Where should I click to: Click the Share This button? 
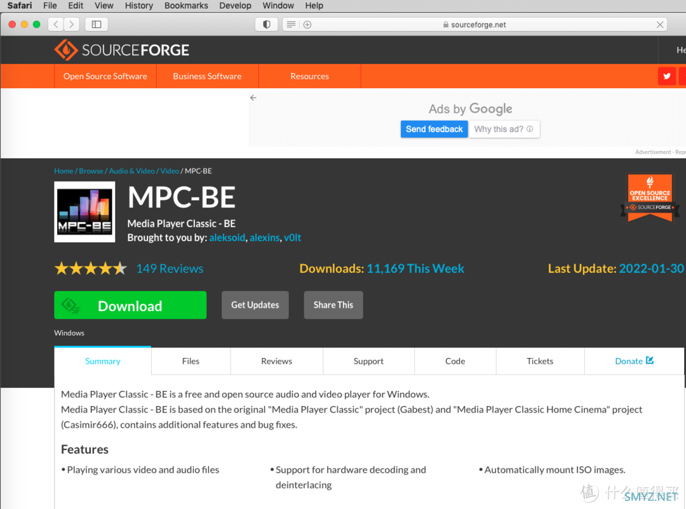333,305
